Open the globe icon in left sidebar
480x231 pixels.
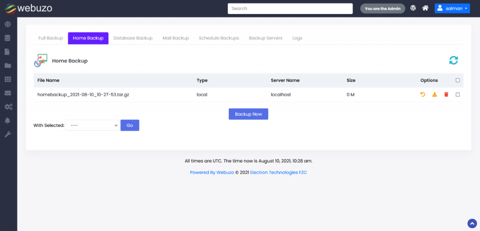8,24
